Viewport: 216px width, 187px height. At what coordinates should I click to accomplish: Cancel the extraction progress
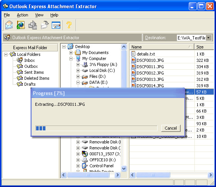pos(171,128)
